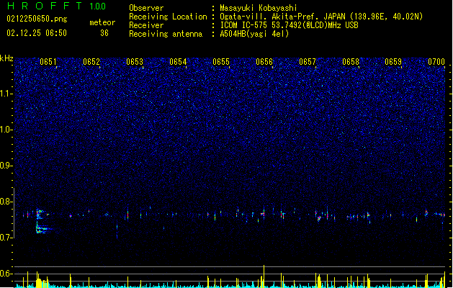
Task: Select the name Masayuki Kobayashi
Action: click(x=259, y=8)
